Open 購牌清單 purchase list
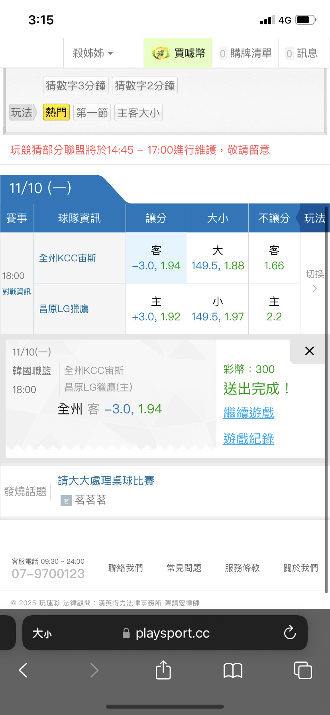 tap(246, 53)
